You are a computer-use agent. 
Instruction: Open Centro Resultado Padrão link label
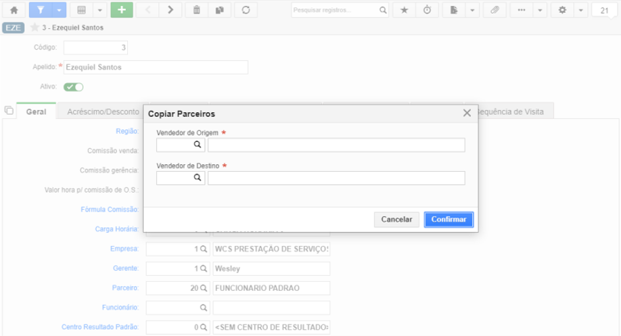pyautogui.click(x=100, y=327)
